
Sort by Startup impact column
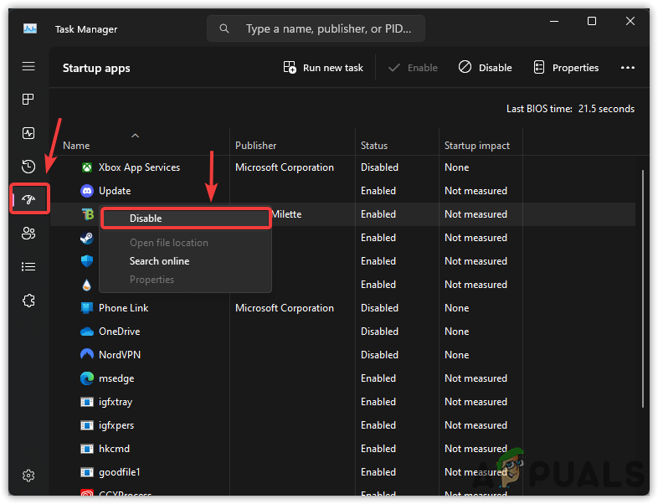476,146
